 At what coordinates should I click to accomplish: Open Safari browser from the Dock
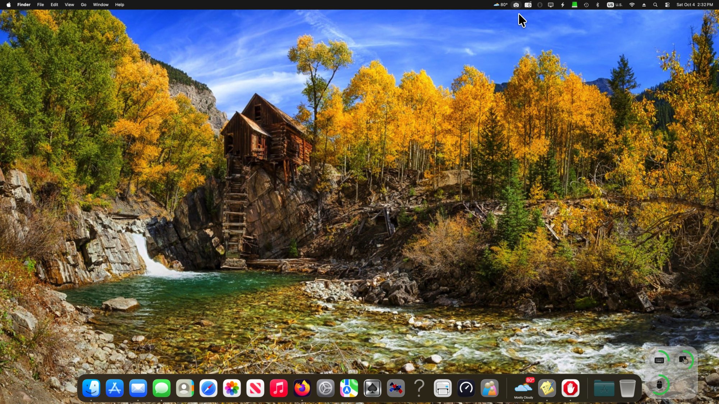[209, 388]
